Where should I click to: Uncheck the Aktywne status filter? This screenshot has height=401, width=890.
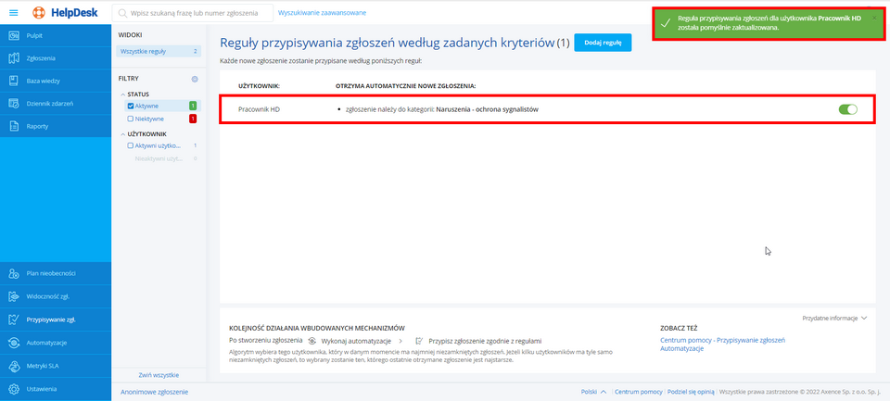(131, 106)
